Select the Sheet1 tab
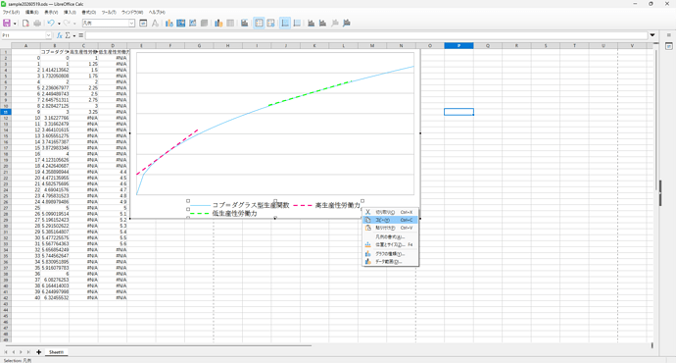This screenshot has width=676, height=363. click(x=56, y=352)
